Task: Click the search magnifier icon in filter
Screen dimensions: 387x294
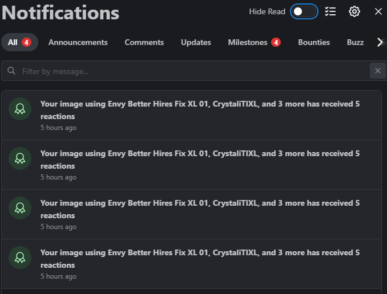Action: (x=11, y=71)
